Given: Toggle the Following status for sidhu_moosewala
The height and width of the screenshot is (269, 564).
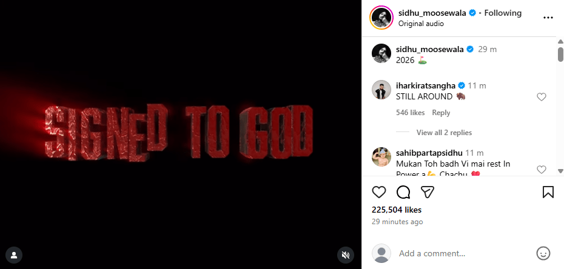Looking at the screenshot, I should pos(503,13).
